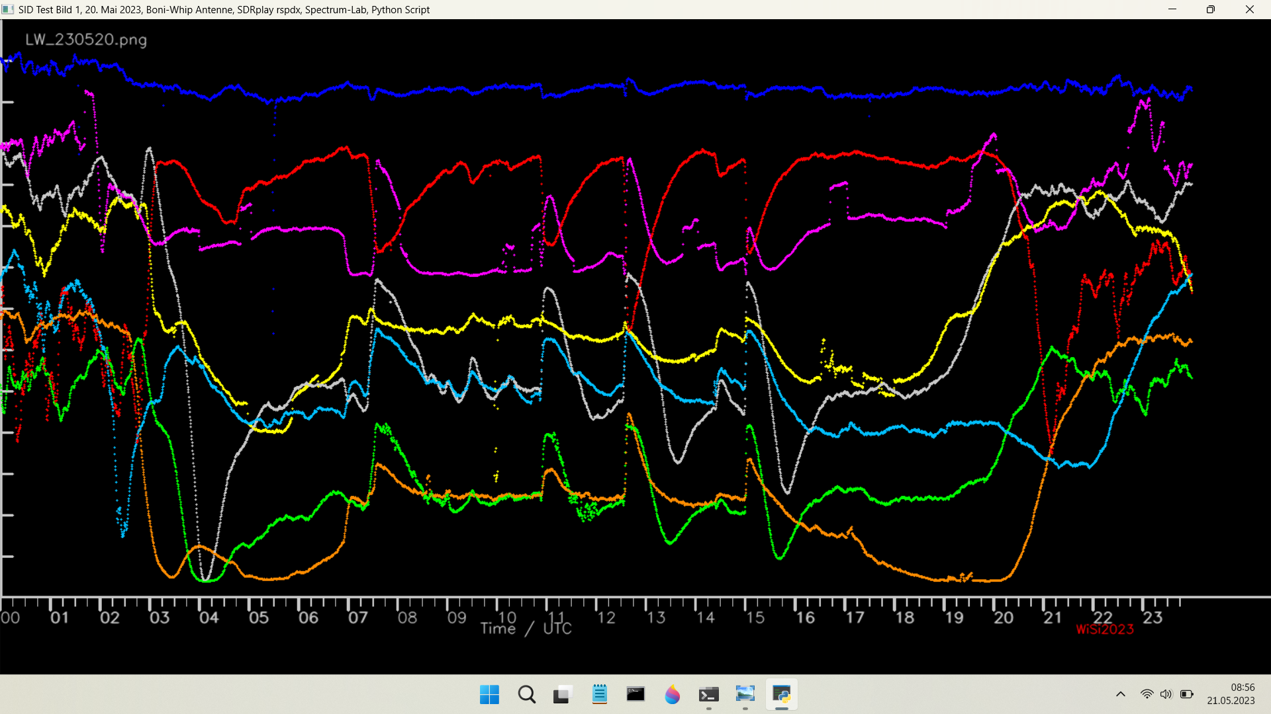
Task: Click the window icon in title bar
Action: coord(8,9)
